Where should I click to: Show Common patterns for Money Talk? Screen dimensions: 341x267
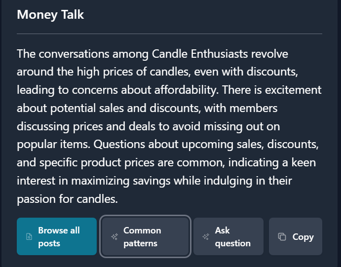(x=145, y=236)
